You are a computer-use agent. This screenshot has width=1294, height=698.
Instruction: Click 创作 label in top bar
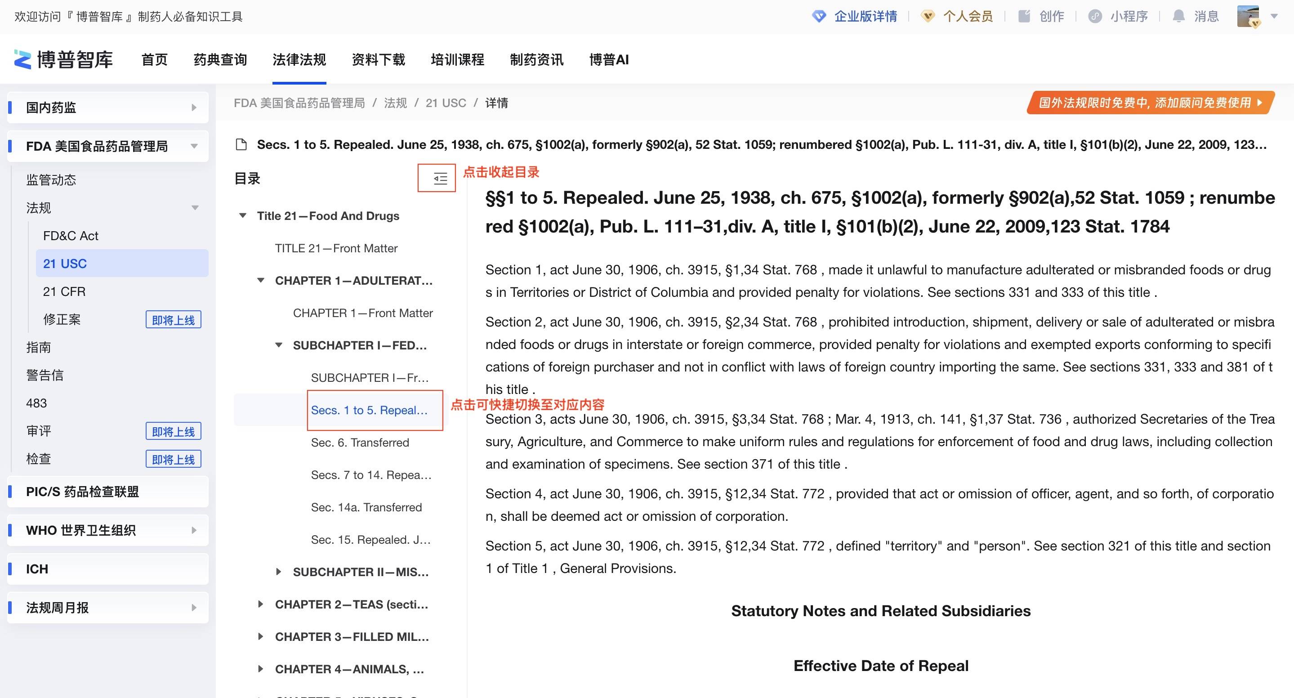click(1051, 17)
